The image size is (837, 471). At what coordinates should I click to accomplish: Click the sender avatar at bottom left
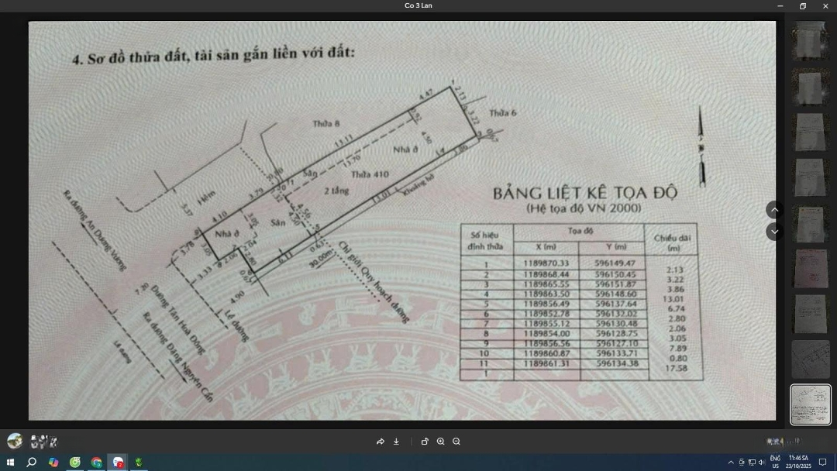15,441
